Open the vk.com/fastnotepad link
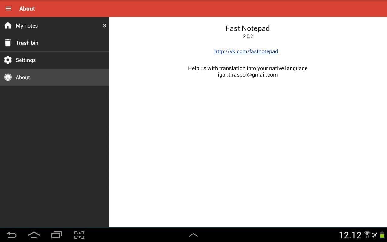 coord(246,51)
